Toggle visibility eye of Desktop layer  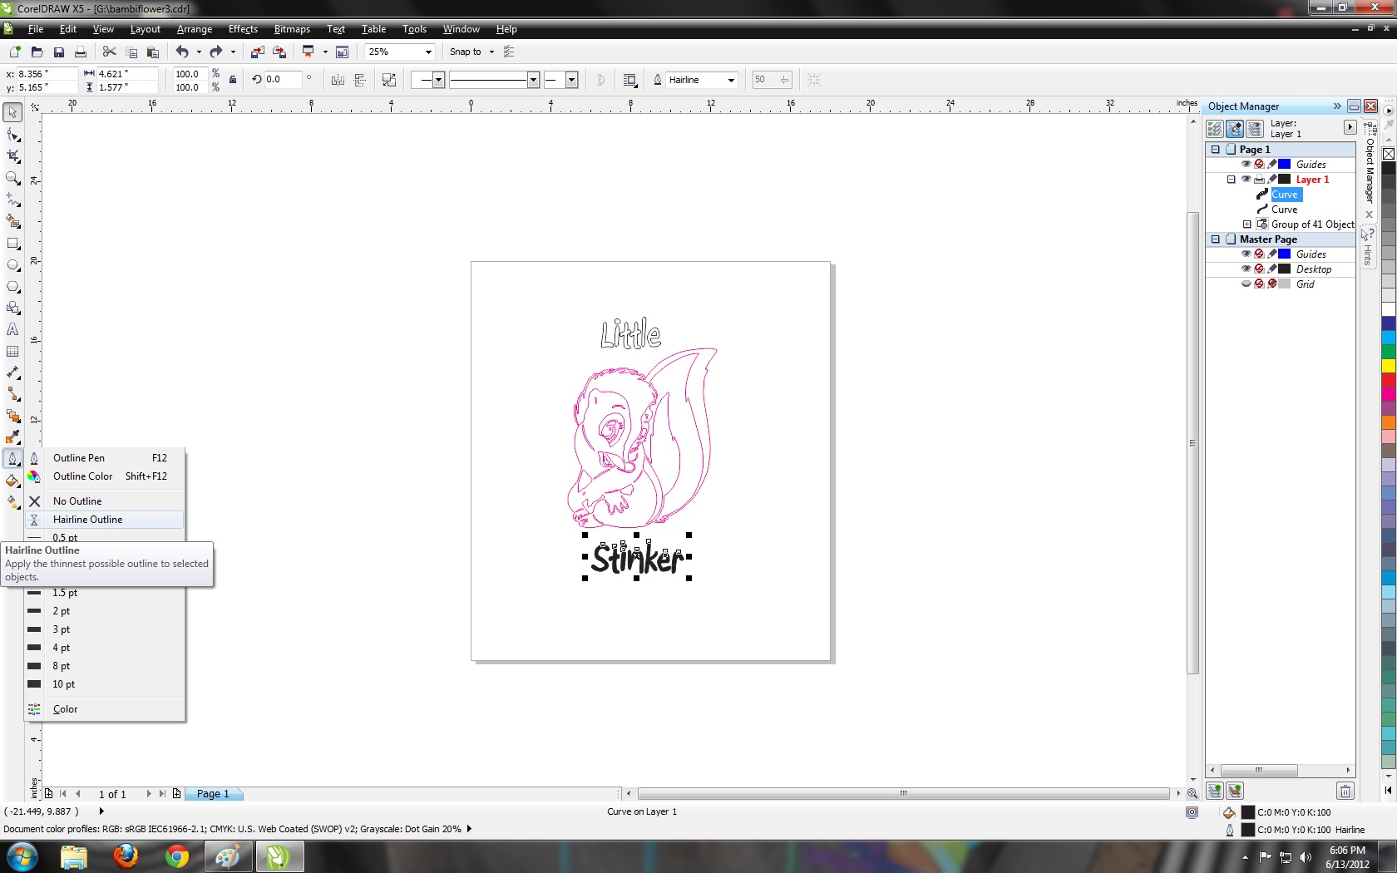(x=1246, y=269)
